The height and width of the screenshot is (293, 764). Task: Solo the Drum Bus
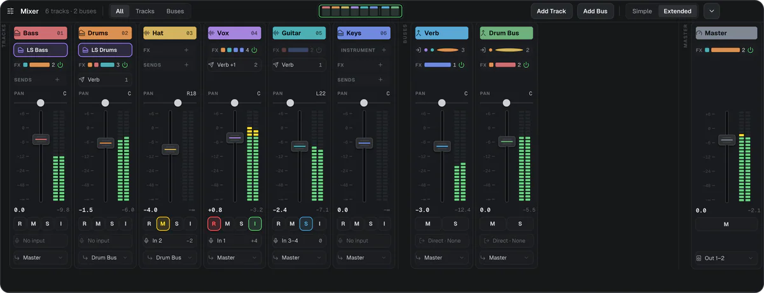coord(520,224)
